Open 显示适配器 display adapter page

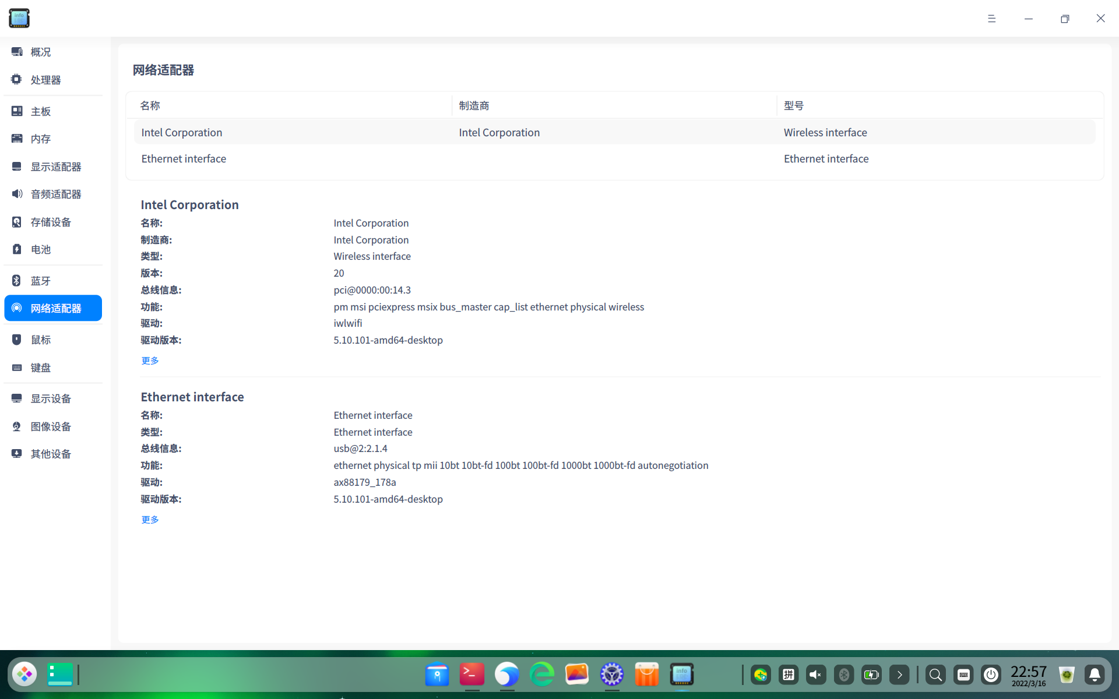point(55,167)
